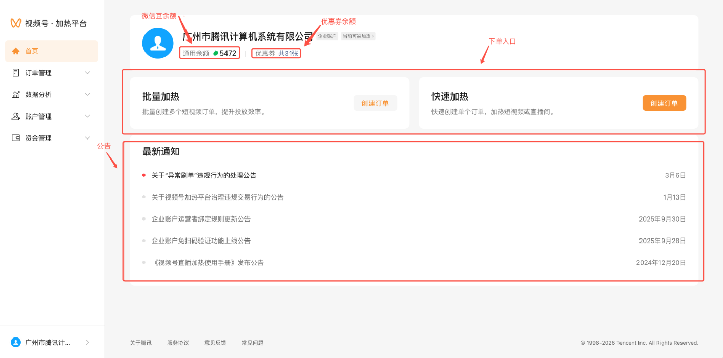Click the 订单管理 document icon
The image size is (723, 358).
point(16,73)
